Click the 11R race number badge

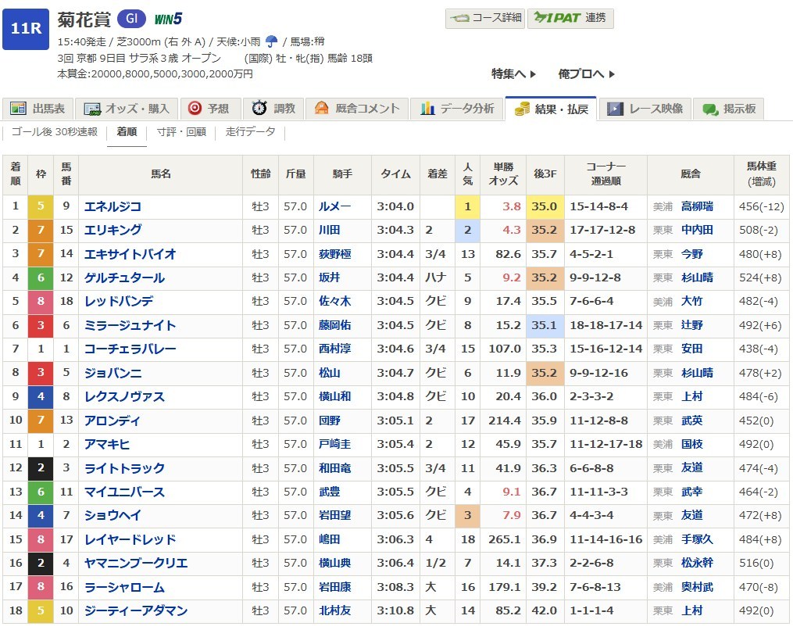point(27,29)
